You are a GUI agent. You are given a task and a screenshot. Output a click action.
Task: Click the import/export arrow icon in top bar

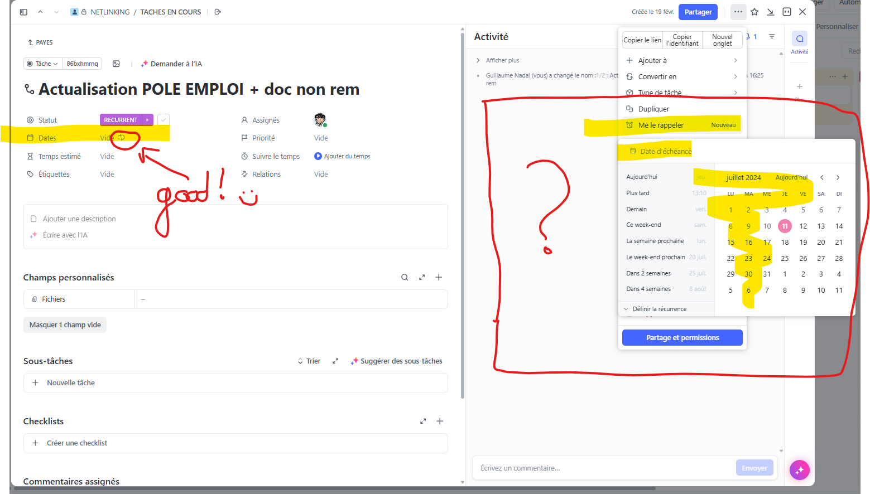(x=771, y=11)
